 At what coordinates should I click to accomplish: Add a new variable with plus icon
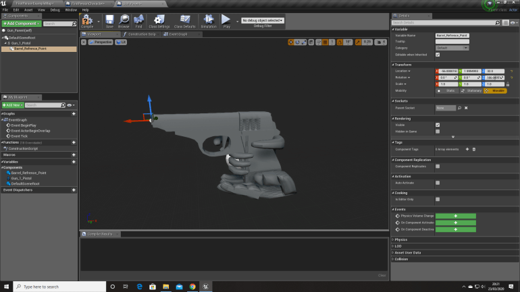tap(74, 162)
